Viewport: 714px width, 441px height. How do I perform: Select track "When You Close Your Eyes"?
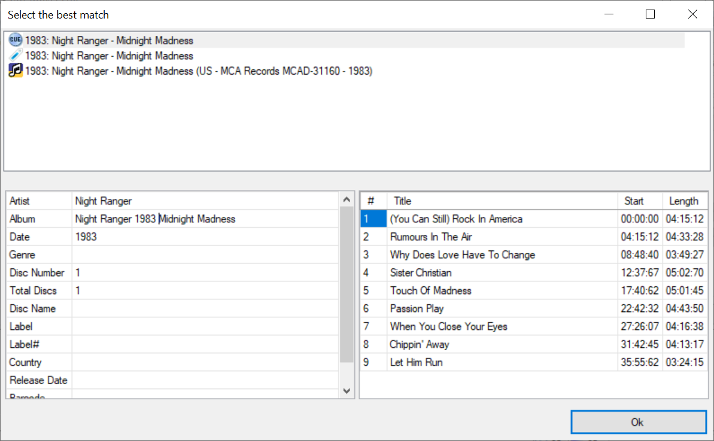pyautogui.click(x=448, y=326)
